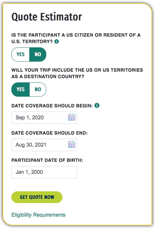Click info icon next to Date Coverage Should Begin
The height and width of the screenshot is (228, 155).
(x=97, y=105)
